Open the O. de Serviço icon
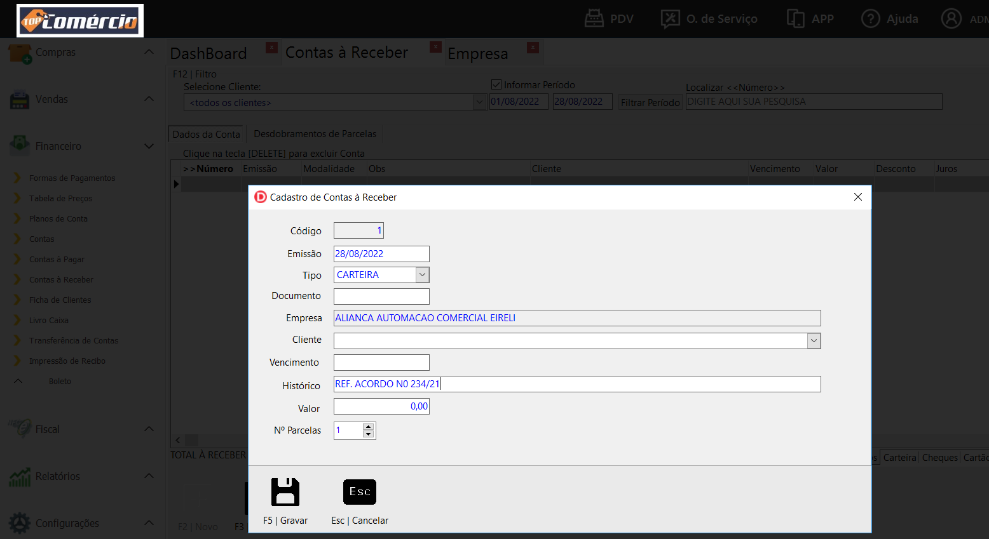 click(671, 18)
